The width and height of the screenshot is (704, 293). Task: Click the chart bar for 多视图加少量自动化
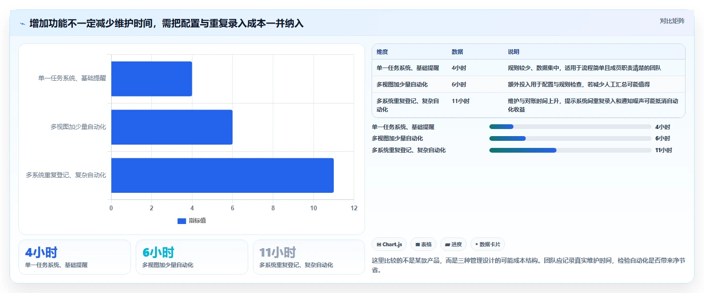(172, 127)
